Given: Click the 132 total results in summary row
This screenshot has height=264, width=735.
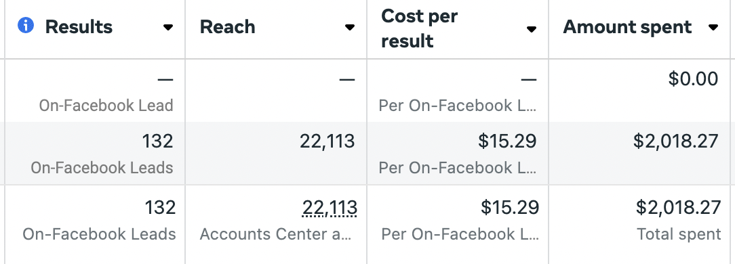Looking at the screenshot, I should 161,207.
